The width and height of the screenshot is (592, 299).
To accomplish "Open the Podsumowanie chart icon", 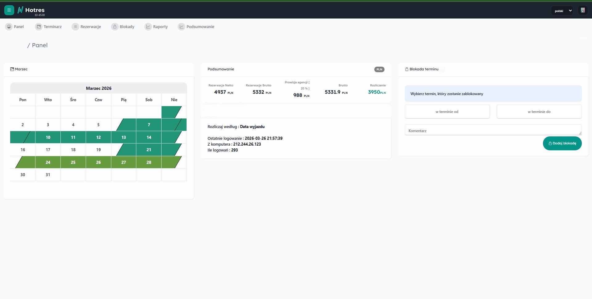I will coord(182,27).
